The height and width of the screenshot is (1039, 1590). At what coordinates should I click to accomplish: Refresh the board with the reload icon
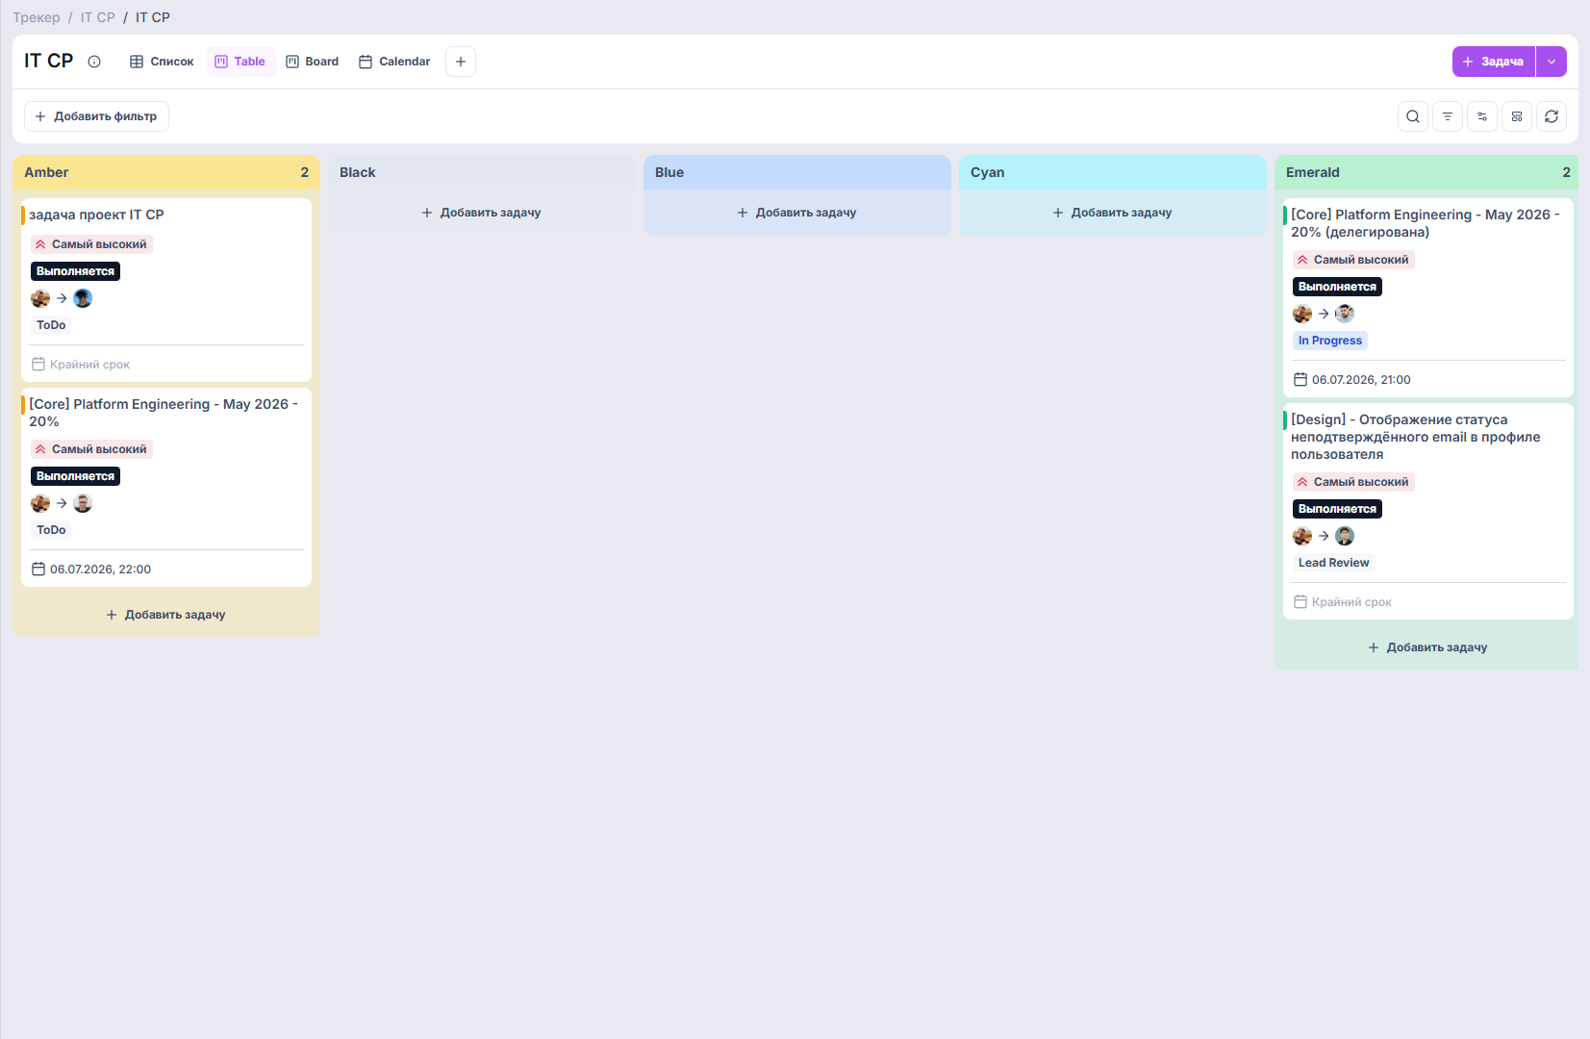pos(1551,116)
